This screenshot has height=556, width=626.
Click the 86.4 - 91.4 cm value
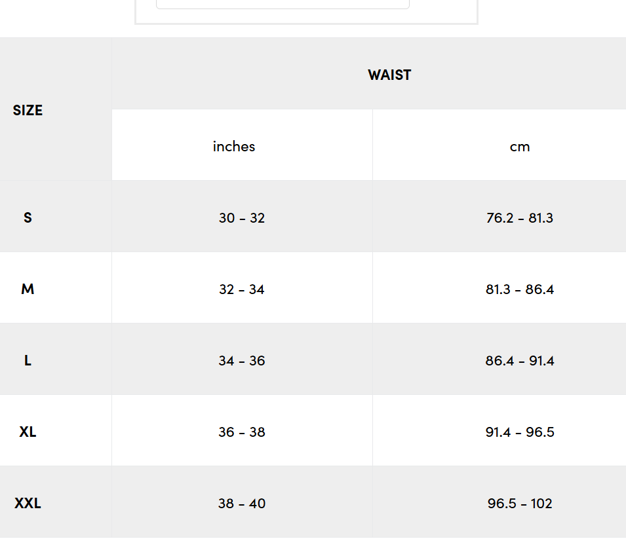(x=519, y=361)
